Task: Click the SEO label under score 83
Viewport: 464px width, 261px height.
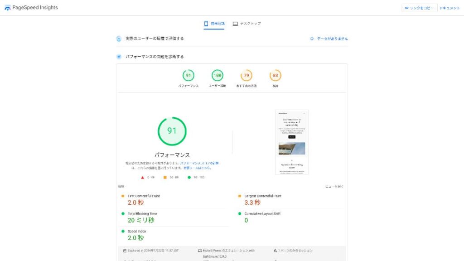Action: [x=275, y=86]
